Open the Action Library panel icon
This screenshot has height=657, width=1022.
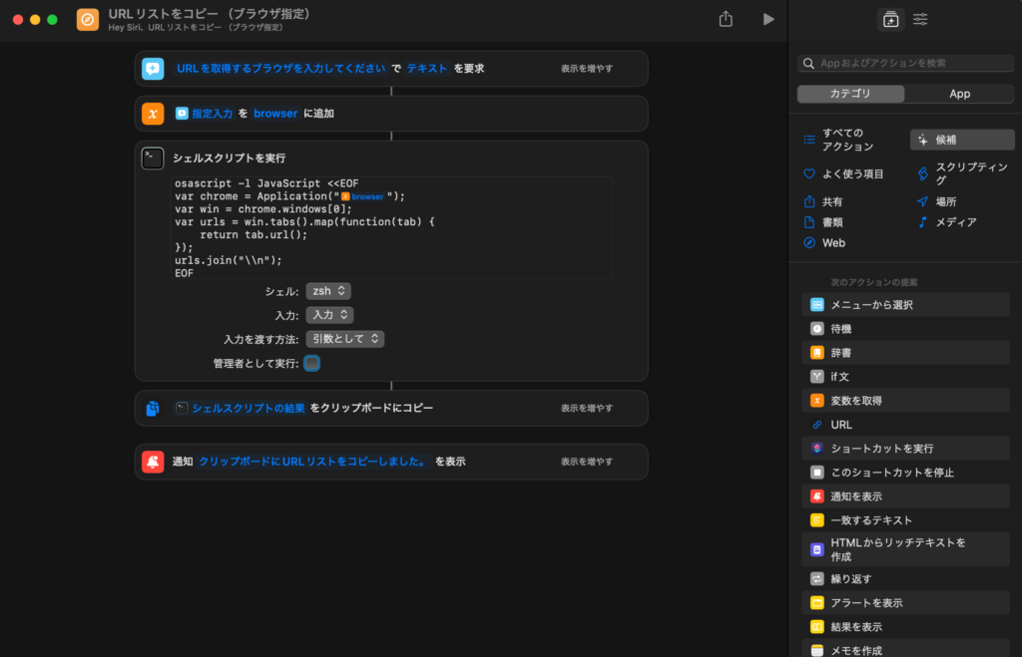(889, 19)
